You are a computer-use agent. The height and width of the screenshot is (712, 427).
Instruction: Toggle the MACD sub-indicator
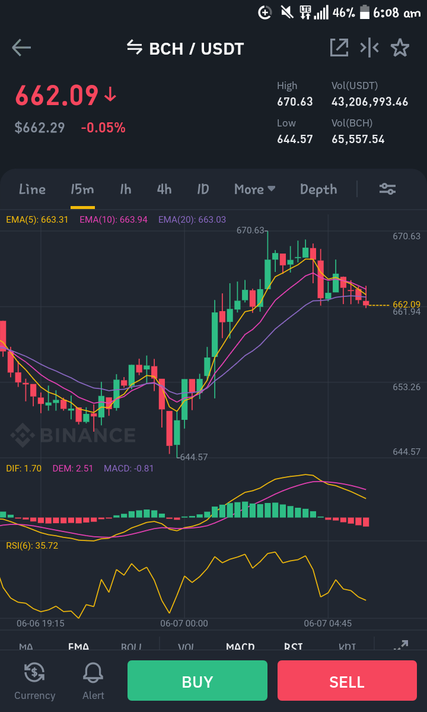point(240,645)
